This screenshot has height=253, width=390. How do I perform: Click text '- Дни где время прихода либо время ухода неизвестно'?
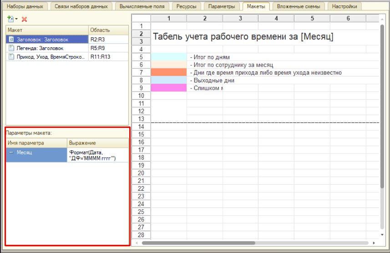coord(266,73)
